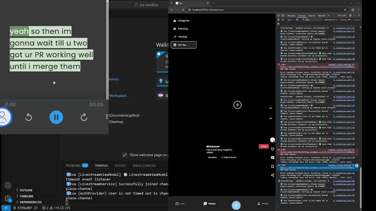Toggle Show welcome page on startup checkbox
This screenshot has height=211, width=376.
[x=125, y=155]
